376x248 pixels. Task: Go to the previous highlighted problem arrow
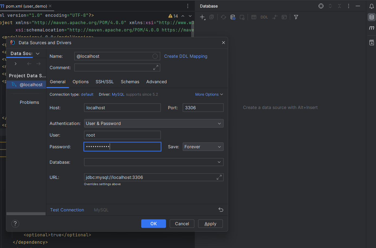click(x=183, y=16)
